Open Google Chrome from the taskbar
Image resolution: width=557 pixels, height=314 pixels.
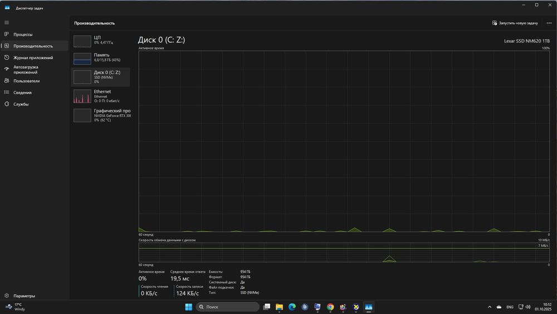tap(330, 307)
